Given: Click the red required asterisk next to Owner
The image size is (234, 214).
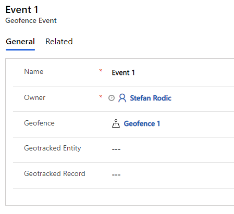Looking at the screenshot, I should click(101, 96).
